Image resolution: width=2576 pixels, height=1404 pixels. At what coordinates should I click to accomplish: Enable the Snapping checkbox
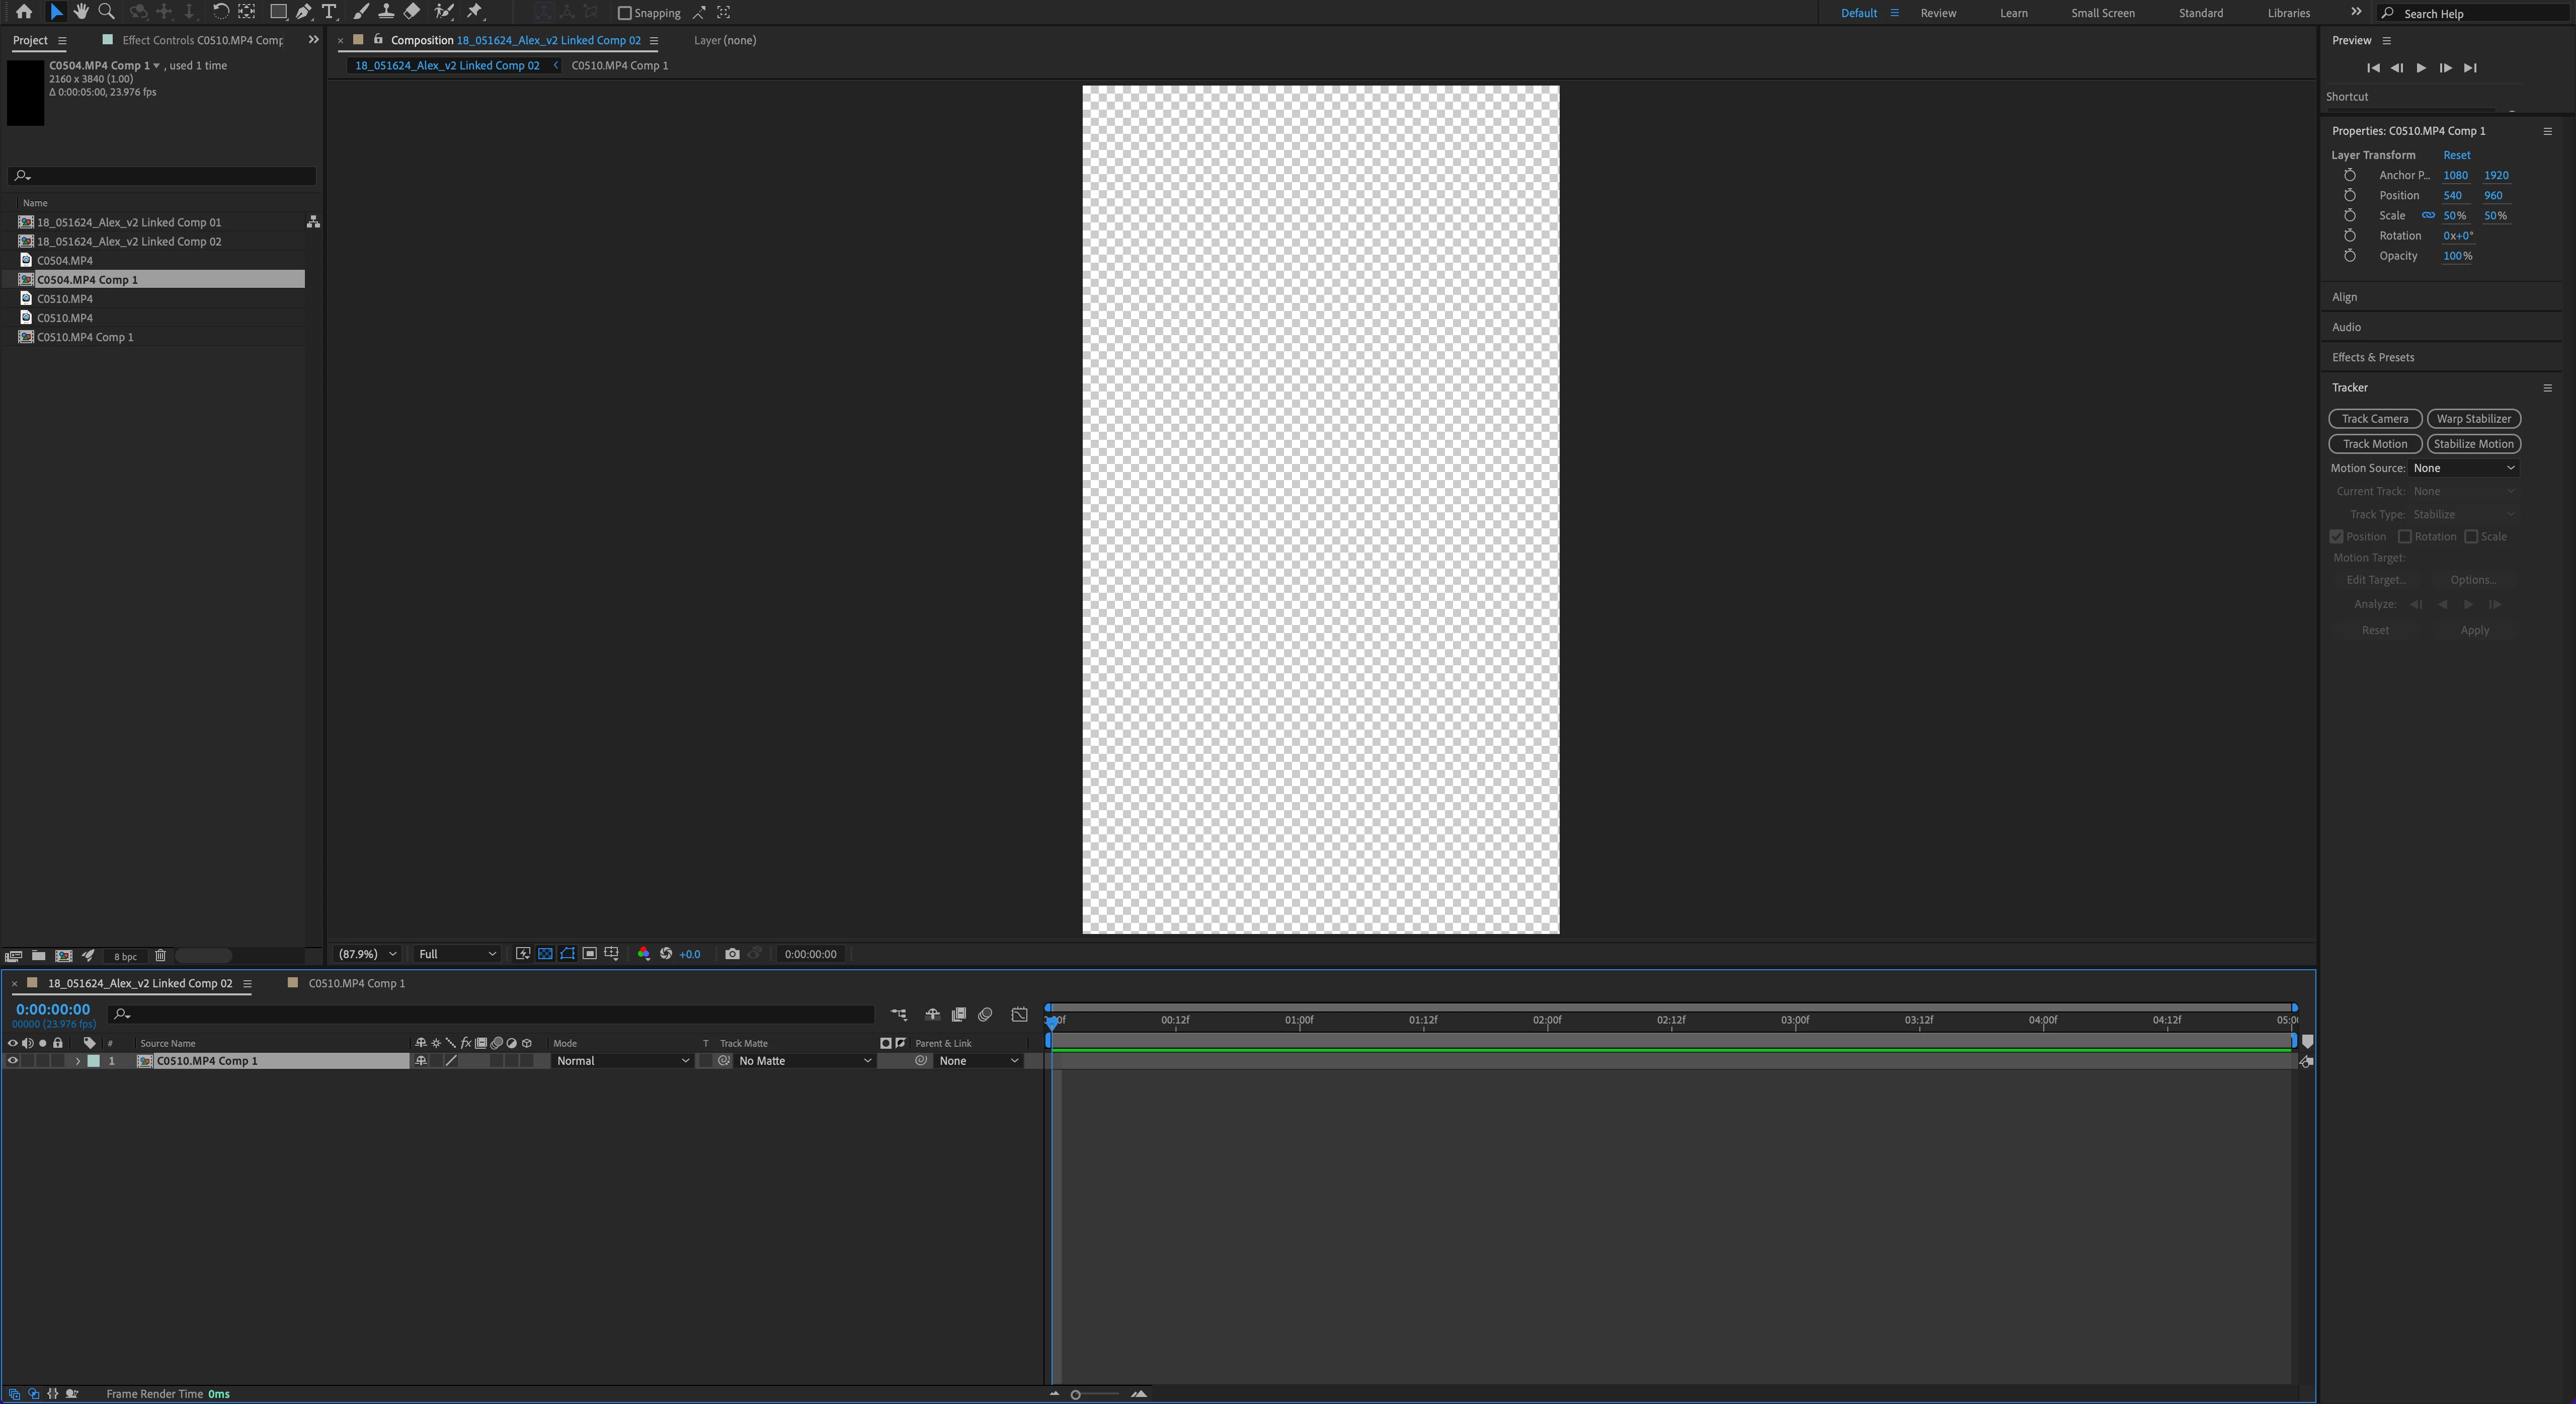coord(625,13)
